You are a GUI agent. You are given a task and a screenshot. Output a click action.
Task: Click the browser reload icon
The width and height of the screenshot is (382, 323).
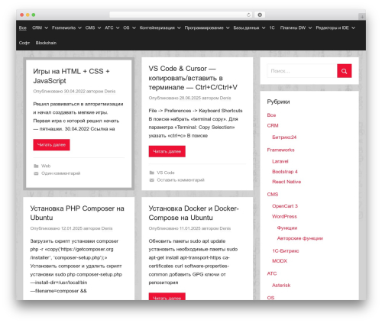248,15
